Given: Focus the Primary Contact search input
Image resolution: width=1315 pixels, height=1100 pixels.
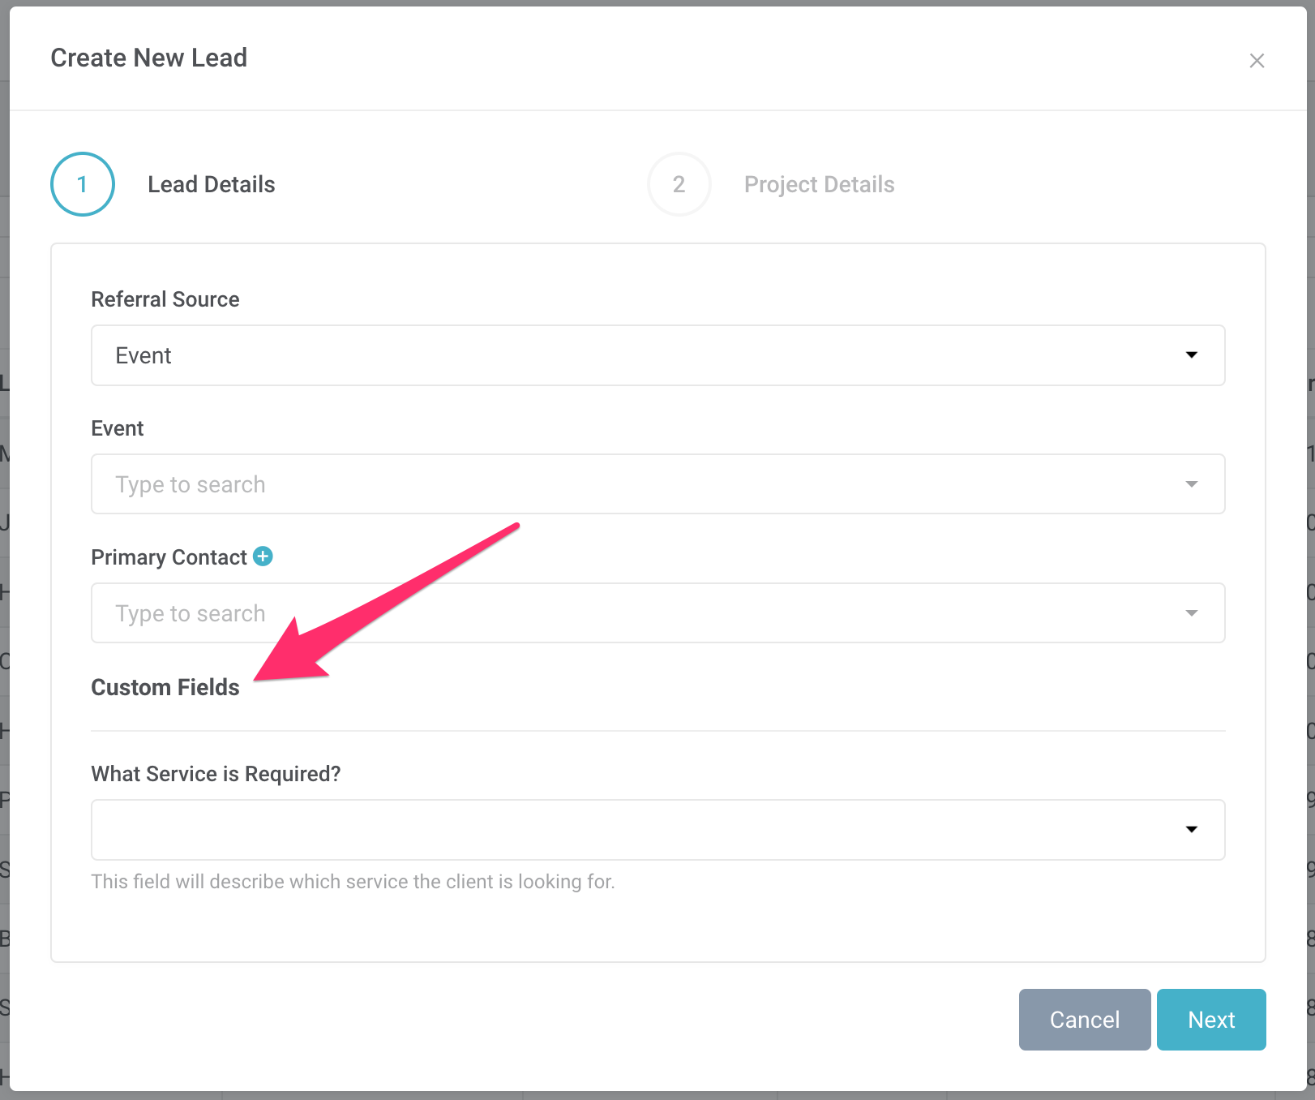Looking at the screenshot, I should point(632,613).
